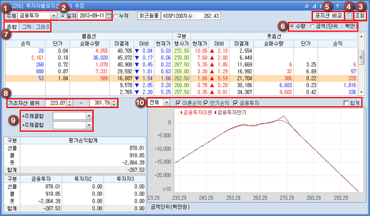370x216 pixels.
Task: Click the option table scroll-down arrow
Action: (361, 92)
